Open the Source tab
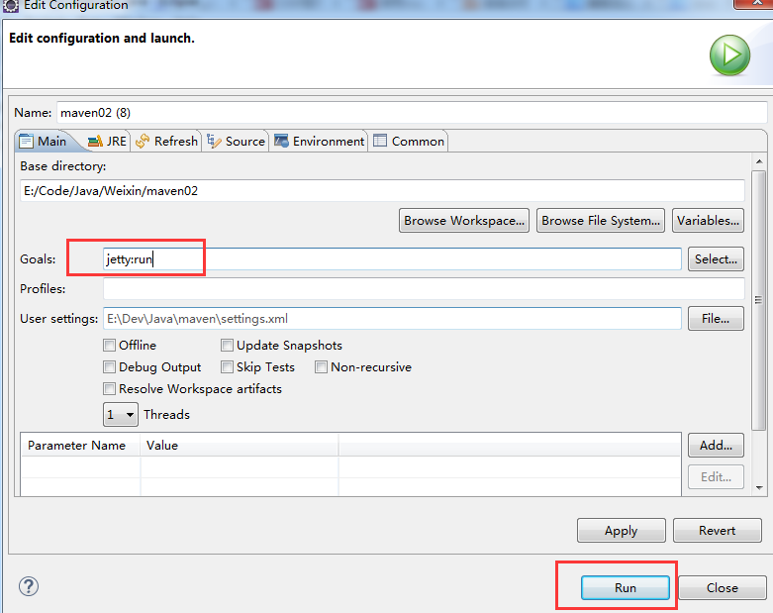This screenshot has height=613, width=773. pyautogui.click(x=237, y=142)
